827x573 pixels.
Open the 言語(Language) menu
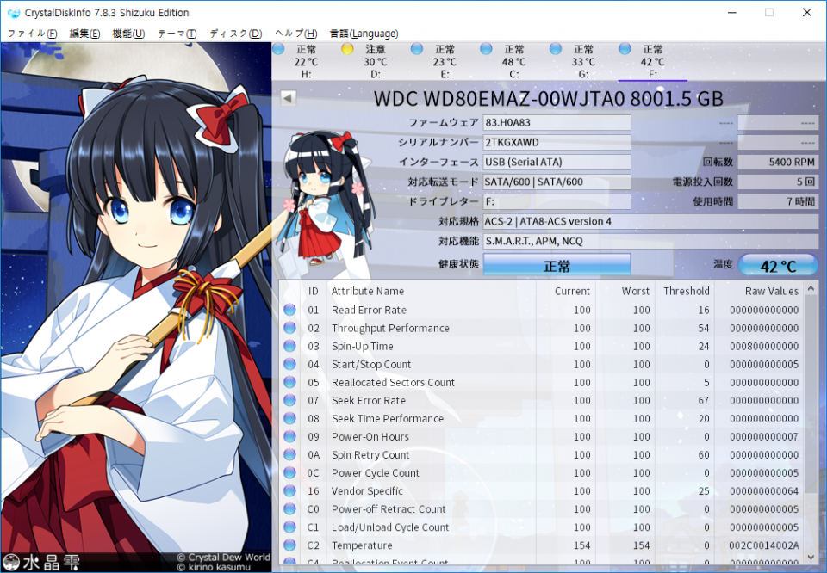pyautogui.click(x=364, y=34)
